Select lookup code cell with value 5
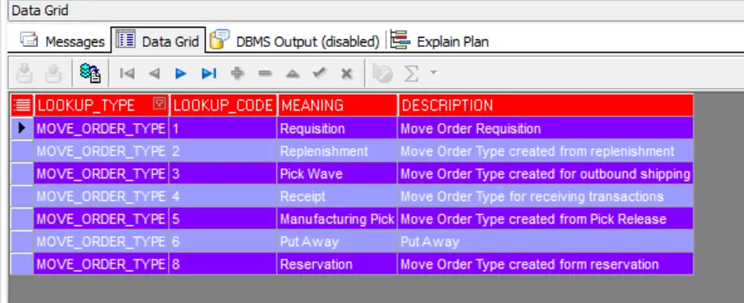Image resolution: width=744 pixels, height=303 pixels. point(223,219)
